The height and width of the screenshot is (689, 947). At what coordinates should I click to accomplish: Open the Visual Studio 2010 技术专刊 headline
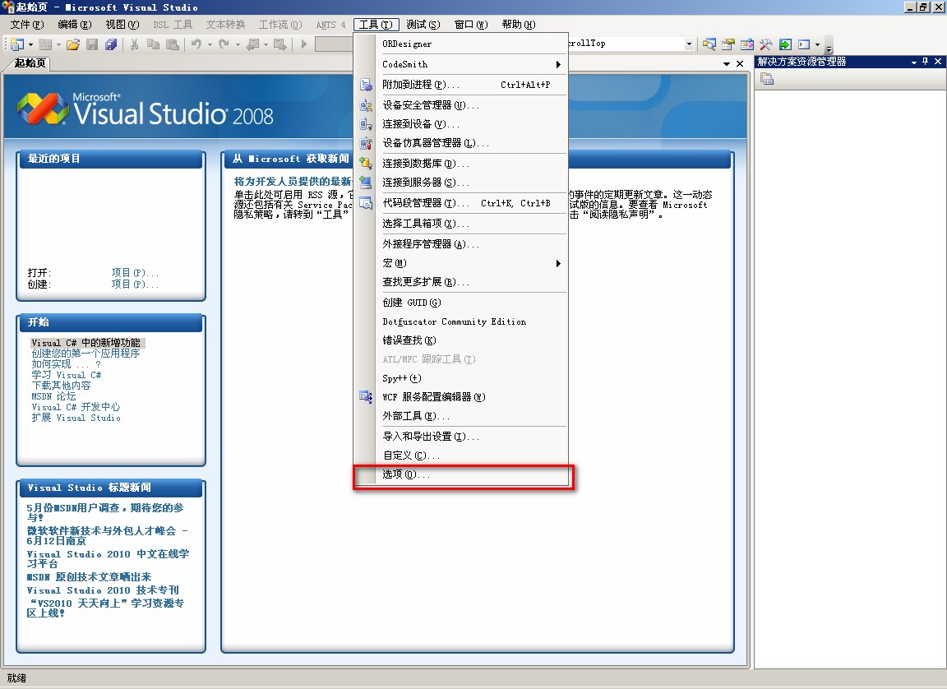103,590
